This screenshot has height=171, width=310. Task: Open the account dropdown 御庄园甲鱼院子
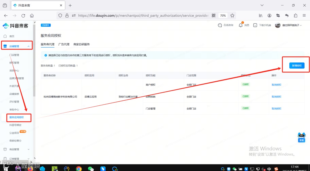click(x=292, y=25)
